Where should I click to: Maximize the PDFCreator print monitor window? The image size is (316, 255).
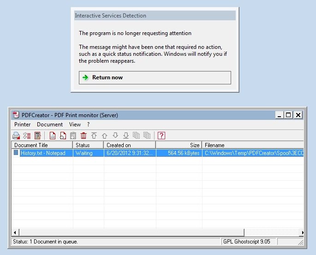[x=288, y=115]
